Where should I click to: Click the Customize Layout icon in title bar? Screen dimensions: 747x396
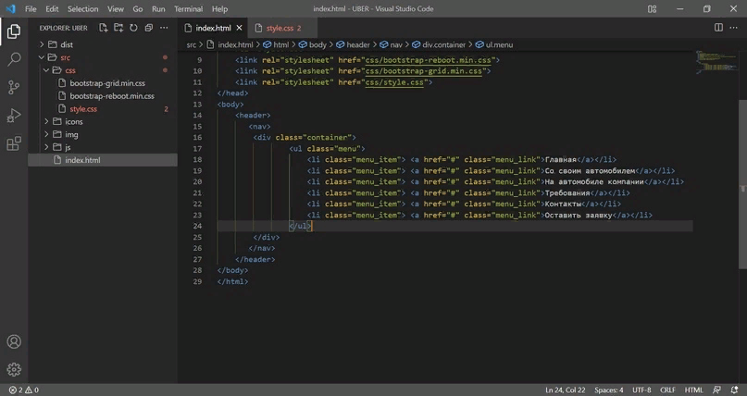point(653,8)
